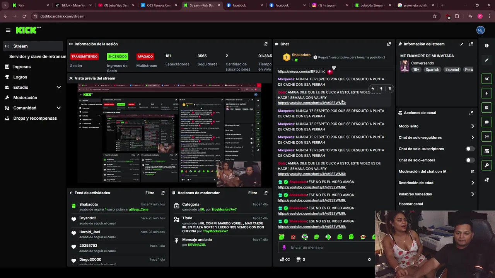The width and height of the screenshot is (495, 278).
Task: Open the Filtro in Feed de actividades
Action: point(150,193)
